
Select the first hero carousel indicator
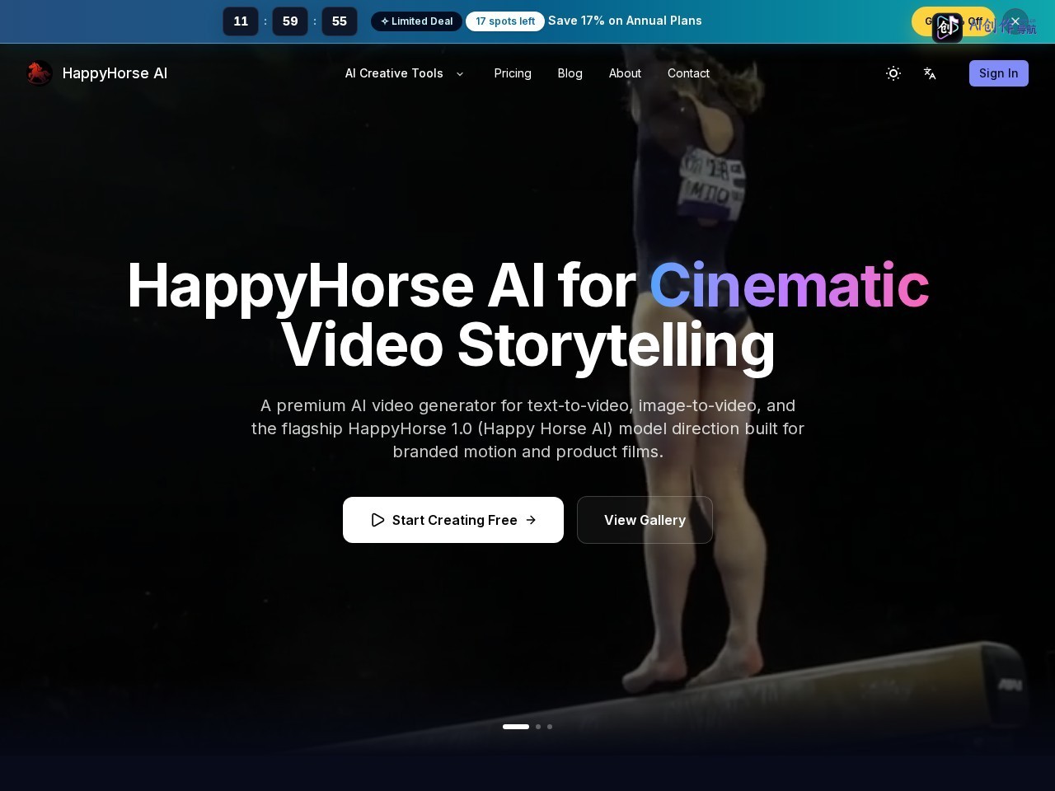click(x=516, y=727)
